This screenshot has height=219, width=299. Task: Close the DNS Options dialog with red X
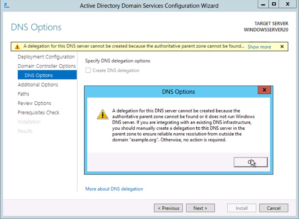click(x=264, y=90)
